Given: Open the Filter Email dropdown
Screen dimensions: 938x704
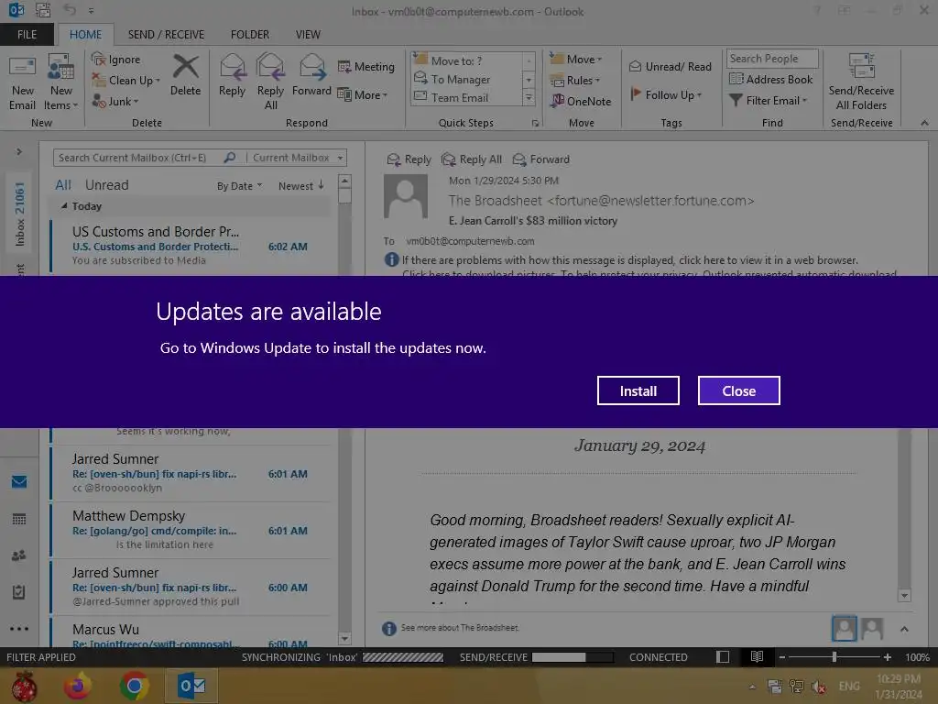Looking at the screenshot, I should [769, 101].
